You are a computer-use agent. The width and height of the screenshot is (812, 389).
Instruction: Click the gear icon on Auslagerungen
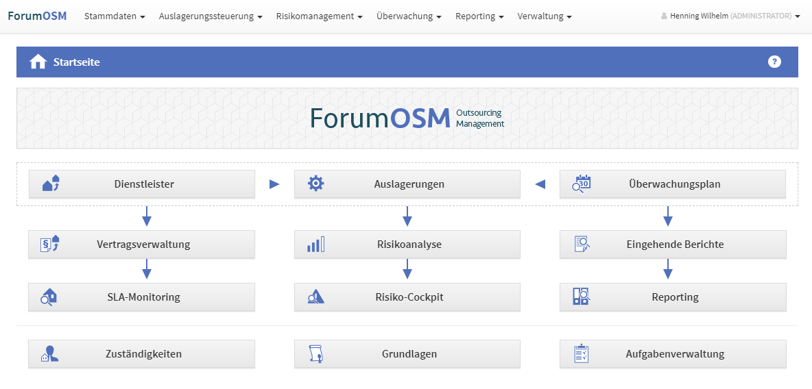coord(315,184)
